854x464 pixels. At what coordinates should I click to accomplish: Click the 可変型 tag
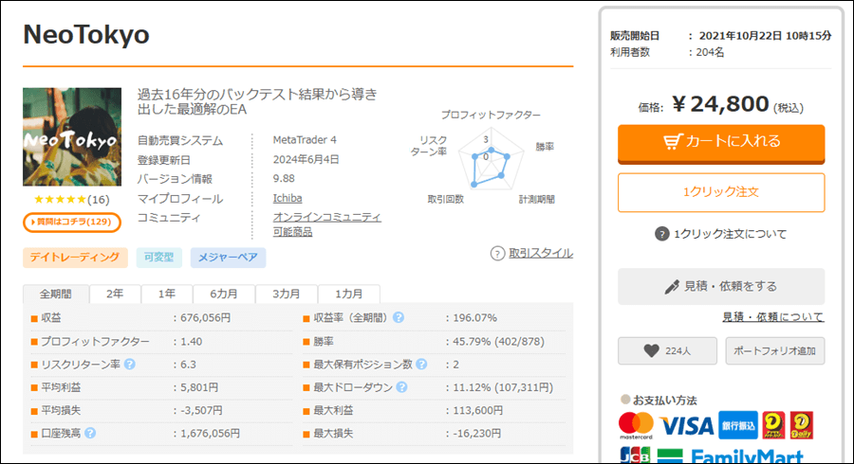[159, 258]
